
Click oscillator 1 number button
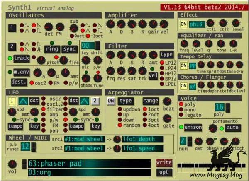[x=12, y=28]
